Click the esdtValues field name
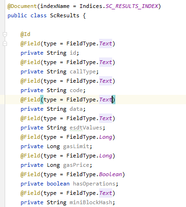The height and width of the screenshot is (207, 186). [86, 128]
